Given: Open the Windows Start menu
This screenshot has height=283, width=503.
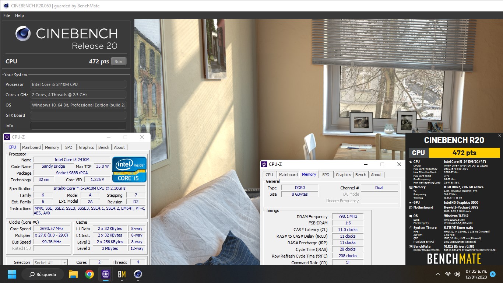Looking at the screenshot, I should (x=12, y=274).
